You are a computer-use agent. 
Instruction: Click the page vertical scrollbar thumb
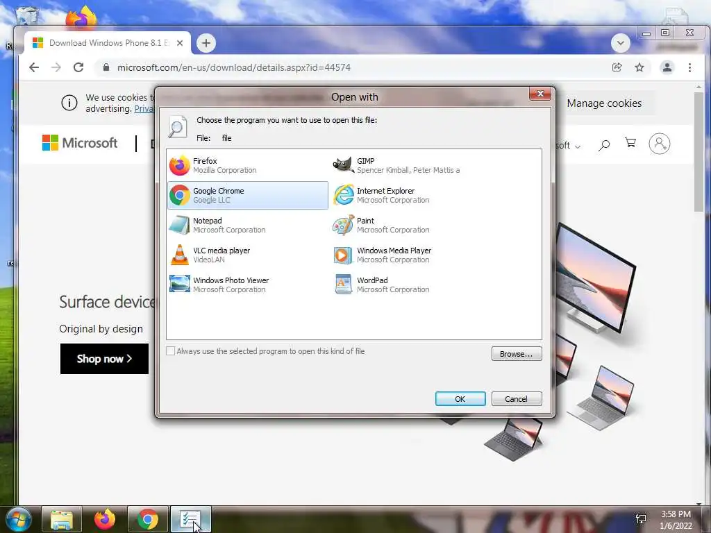699,152
